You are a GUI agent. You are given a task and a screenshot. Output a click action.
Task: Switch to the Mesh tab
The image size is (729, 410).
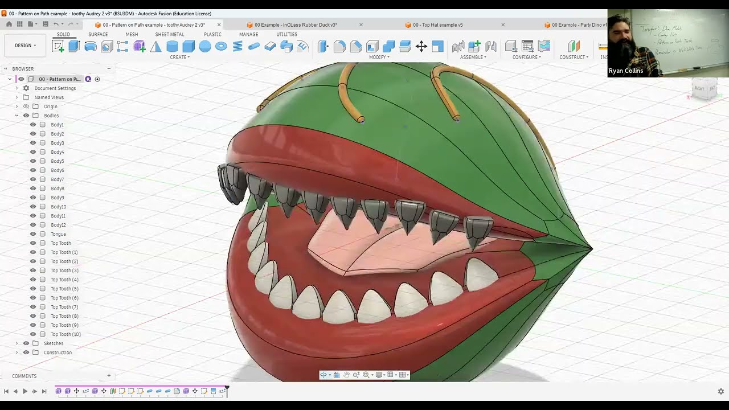click(x=132, y=34)
